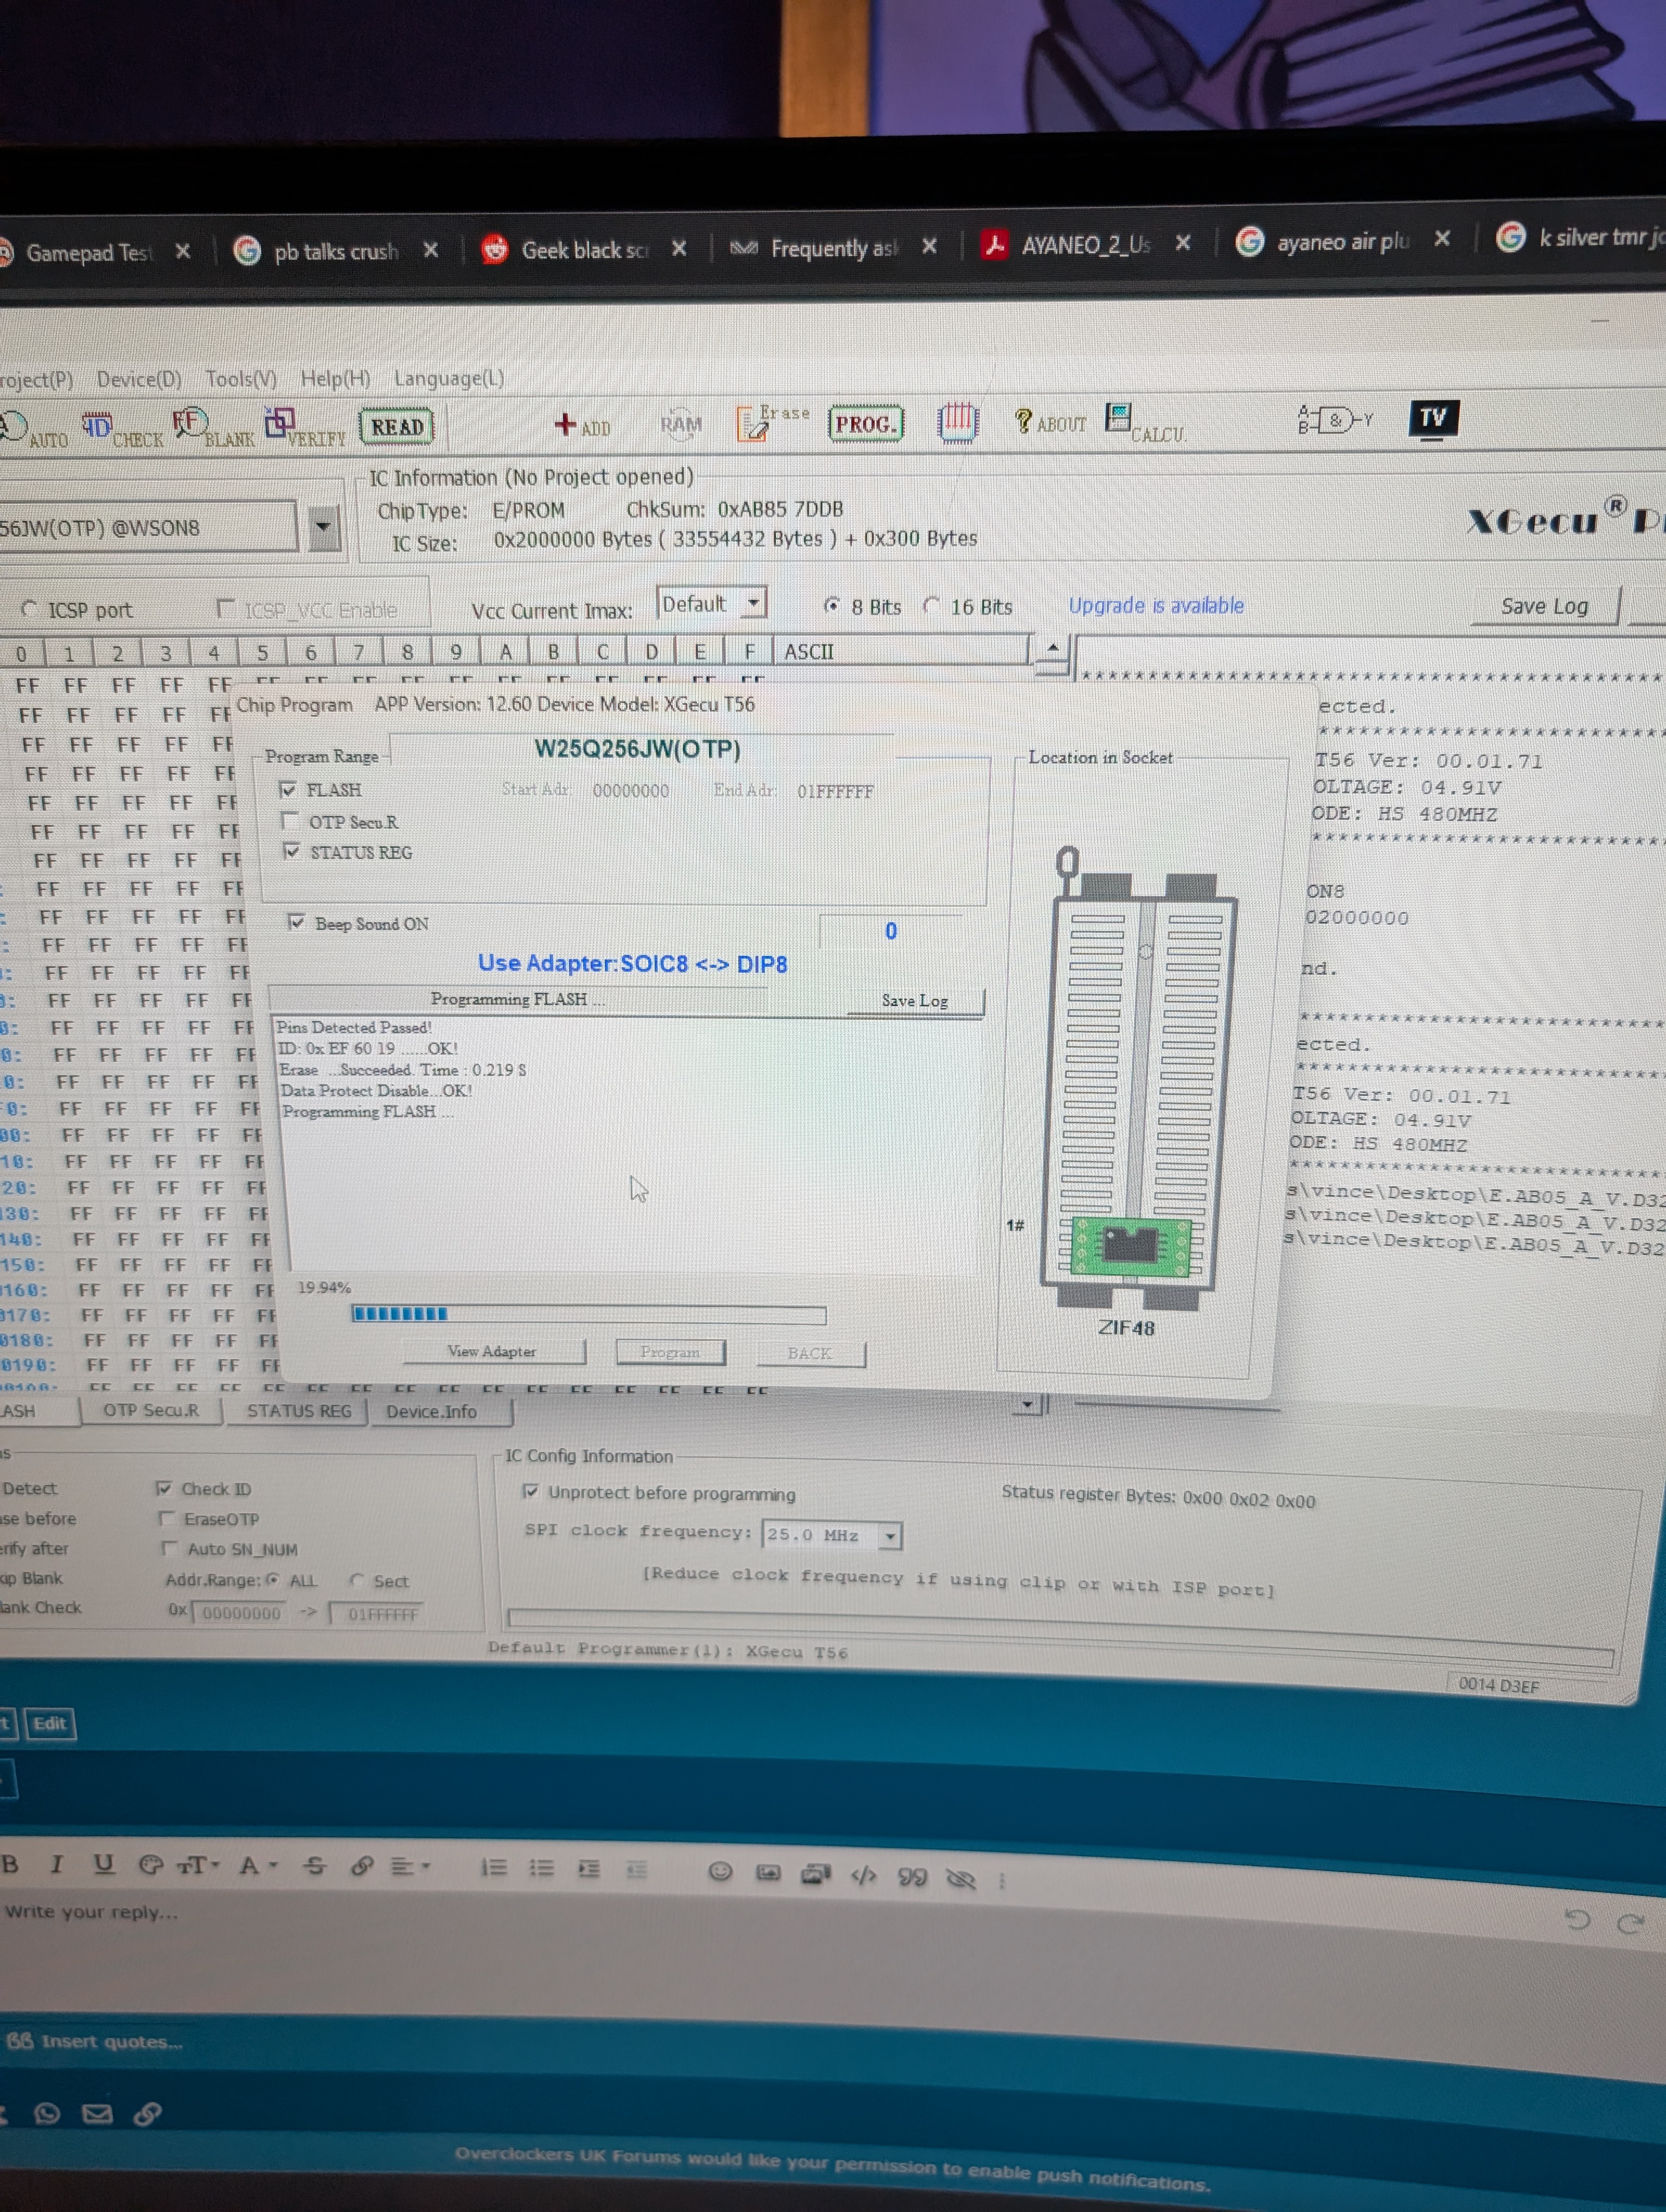Switch to STATUS REG tab
The image size is (1666, 2212).
click(299, 1410)
